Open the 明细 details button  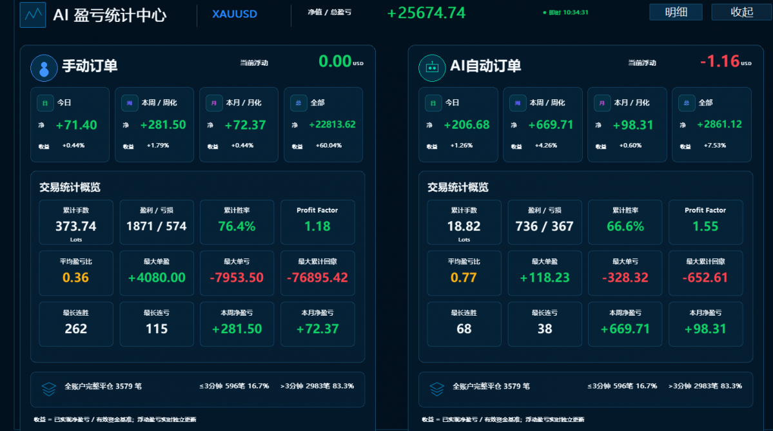[x=676, y=12]
